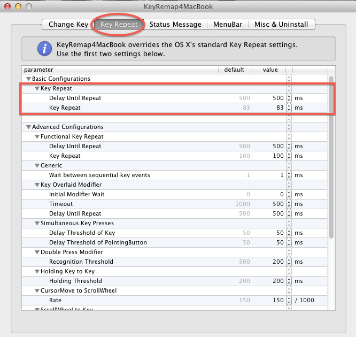The height and width of the screenshot is (337, 356).
Task: Click the Timeout default value 1000
Action: tap(243, 204)
